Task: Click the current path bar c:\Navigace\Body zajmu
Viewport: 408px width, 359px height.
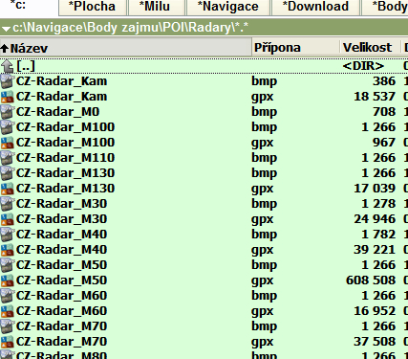Action: (204, 28)
